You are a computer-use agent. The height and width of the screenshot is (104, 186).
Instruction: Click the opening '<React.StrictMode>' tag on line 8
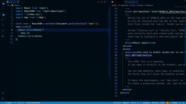click(29, 30)
